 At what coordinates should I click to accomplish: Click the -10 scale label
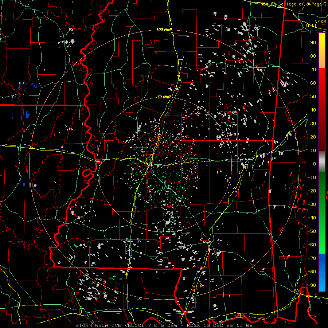coord(312,177)
